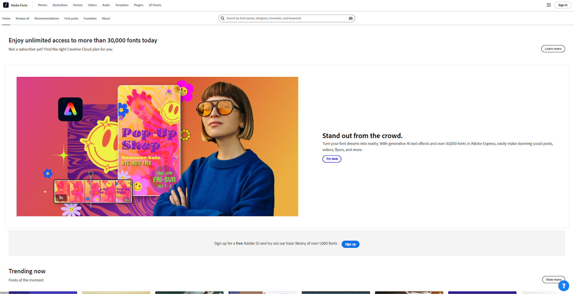Screen dimensions: 574x294
Task: Click the free Adobe ID signup text
Action: click(x=276, y=243)
